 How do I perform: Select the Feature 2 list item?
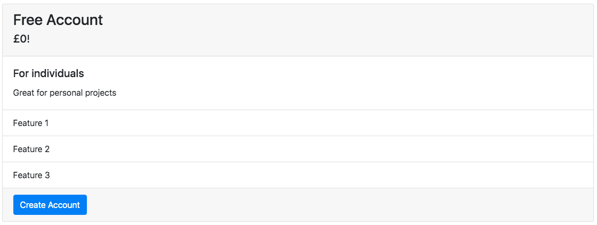pyautogui.click(x=31, y=149)
